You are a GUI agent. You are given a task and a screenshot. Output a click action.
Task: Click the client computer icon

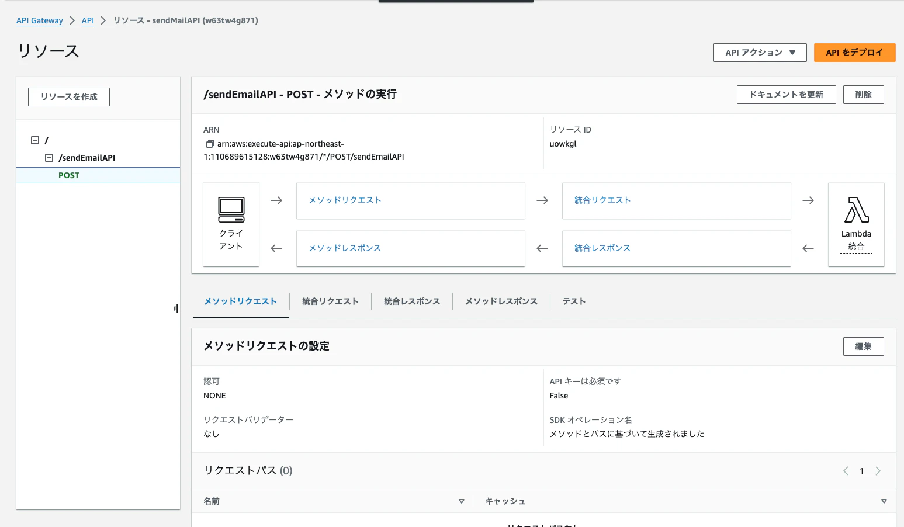tap(231, 210)
